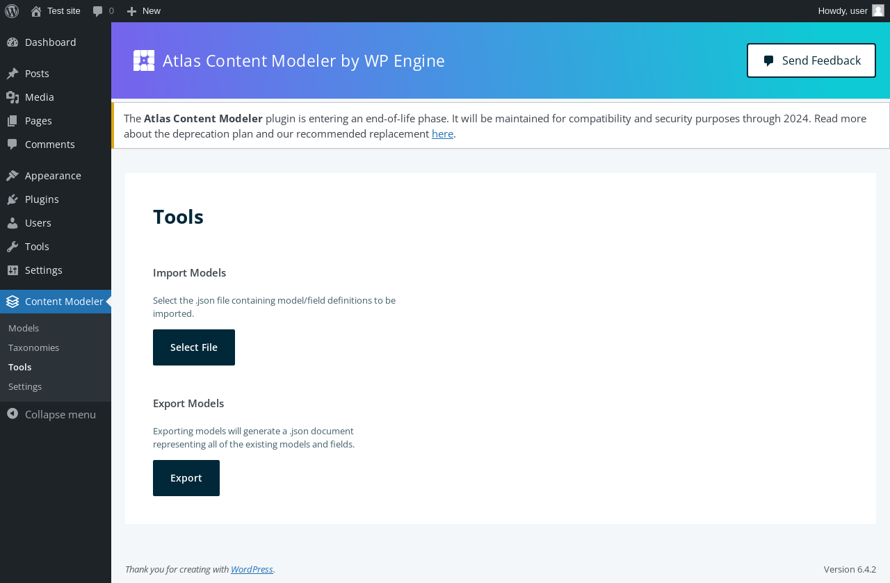Click the Export Models heading
The height and width of the screenshot is (583, 890).
pyautogui.click(x=188, y=403)
